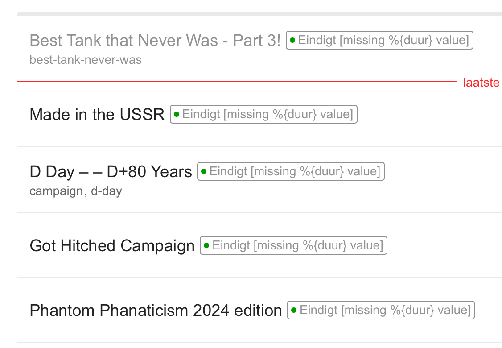Screen dimensions: 502x348
Task: Filter by the 'campaign' tag
Action: pos(56,191)
